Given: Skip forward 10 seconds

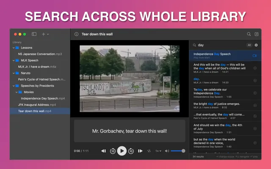Looking at the screenshot, I should 131,151.
